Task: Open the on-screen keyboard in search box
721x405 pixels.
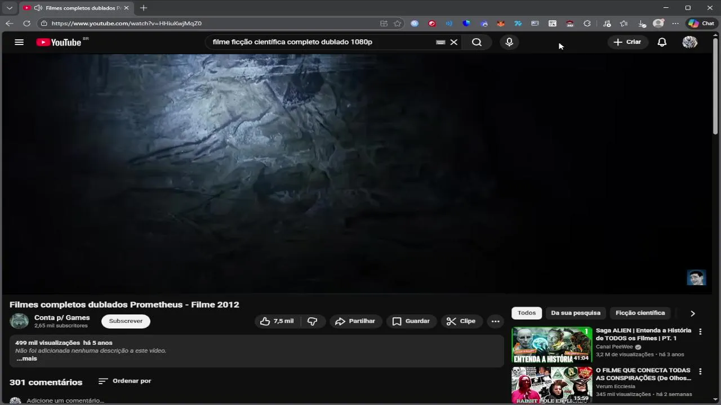Action: [x=440, y=42]
